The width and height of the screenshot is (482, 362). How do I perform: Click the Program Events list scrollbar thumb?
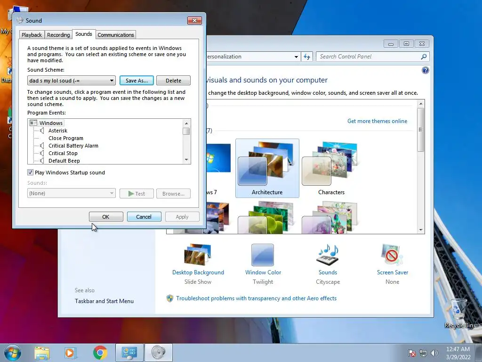pos(186,131)
